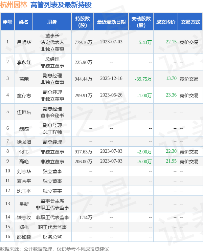Click the change amount -5.00万

(144, 161)
